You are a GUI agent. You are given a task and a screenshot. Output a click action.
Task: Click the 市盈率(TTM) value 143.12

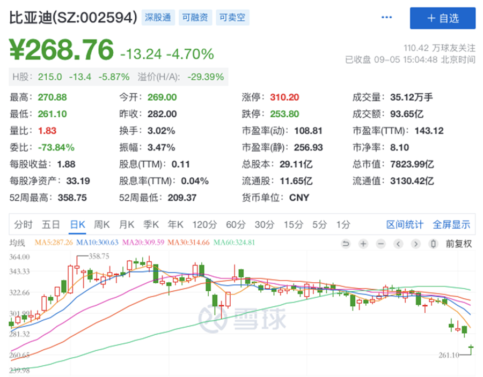click(429, 131)
